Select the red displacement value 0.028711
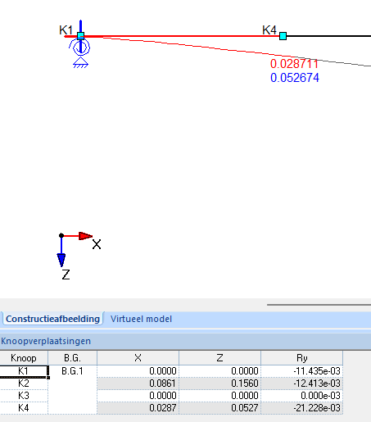Image resolution: width=371 pixels, height=422 pixels. [x=294, y=64]
